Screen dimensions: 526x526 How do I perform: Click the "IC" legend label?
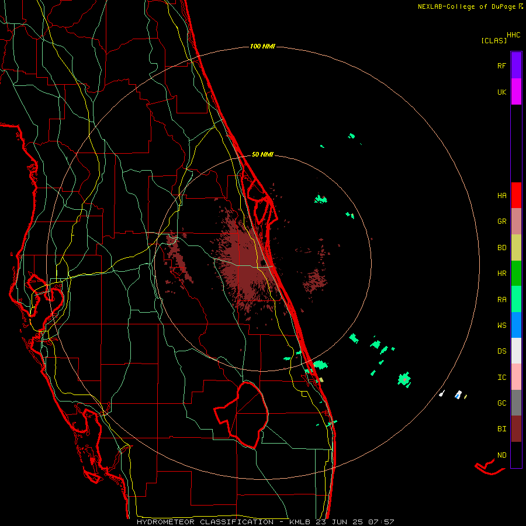point(501,378)
